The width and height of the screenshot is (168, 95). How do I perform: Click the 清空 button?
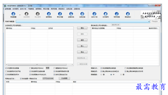coord(82,40)
